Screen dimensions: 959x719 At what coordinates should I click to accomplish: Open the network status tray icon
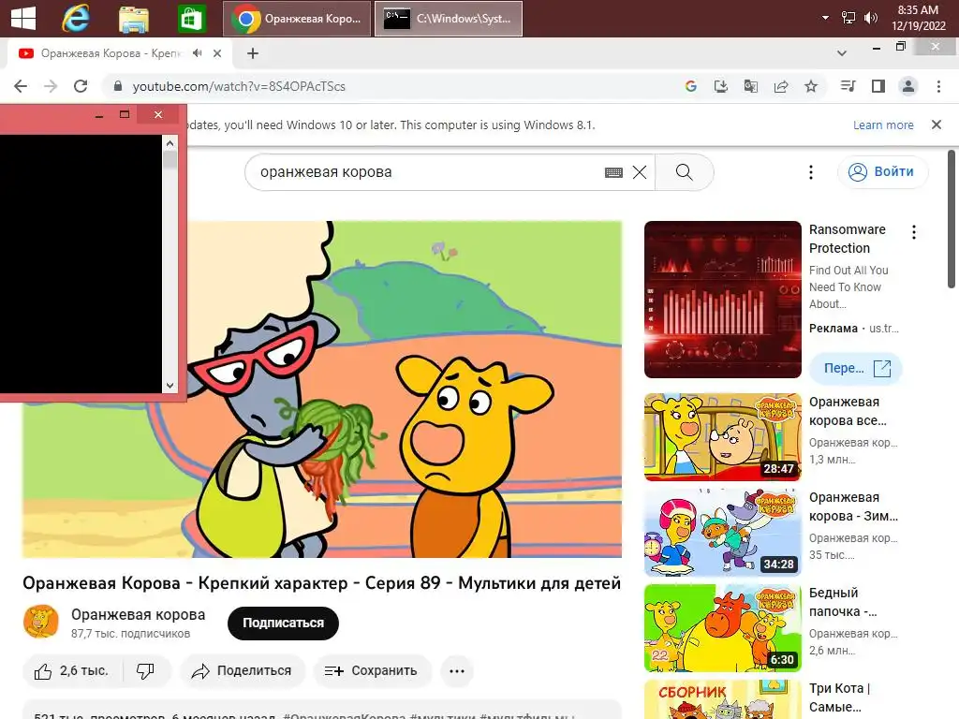click(x=848, y=18)
